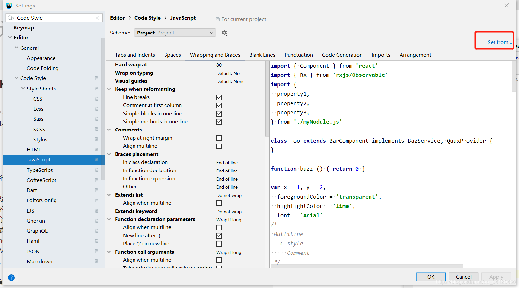Click project-level icon beside EJS row

coord(96,211)
